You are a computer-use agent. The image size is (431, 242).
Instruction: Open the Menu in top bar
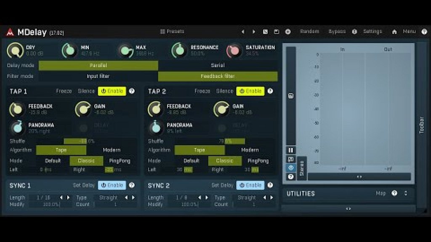pos(409,32)
